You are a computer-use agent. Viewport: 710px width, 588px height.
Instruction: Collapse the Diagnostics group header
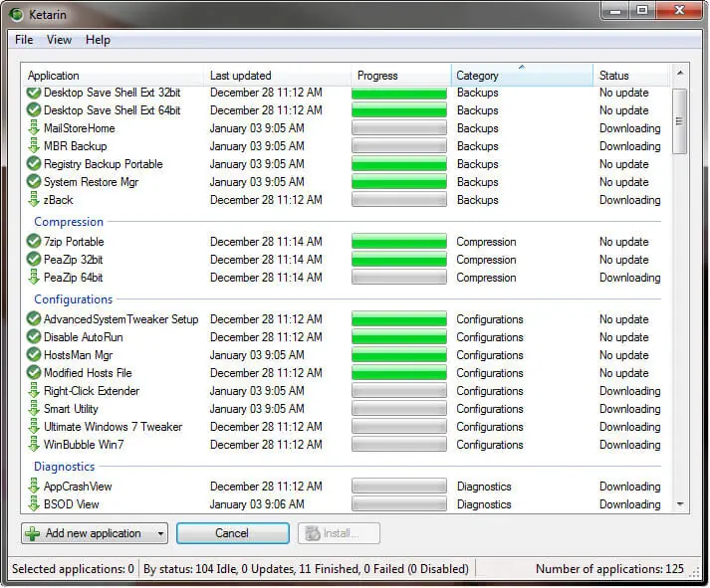(65, 467)
